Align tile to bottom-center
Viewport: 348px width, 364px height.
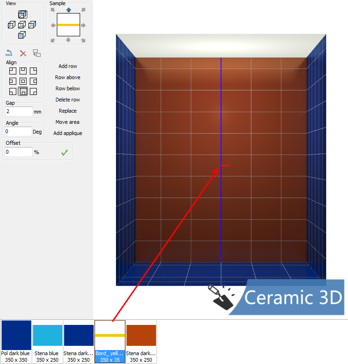coord(23,91)
